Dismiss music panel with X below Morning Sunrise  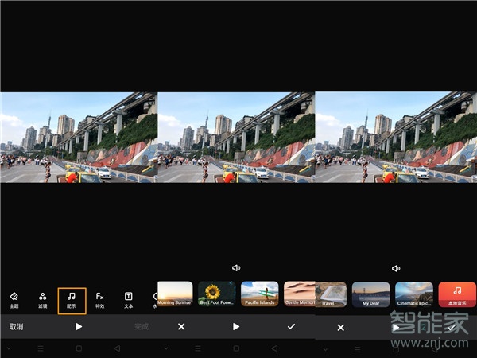click(181, 326)
